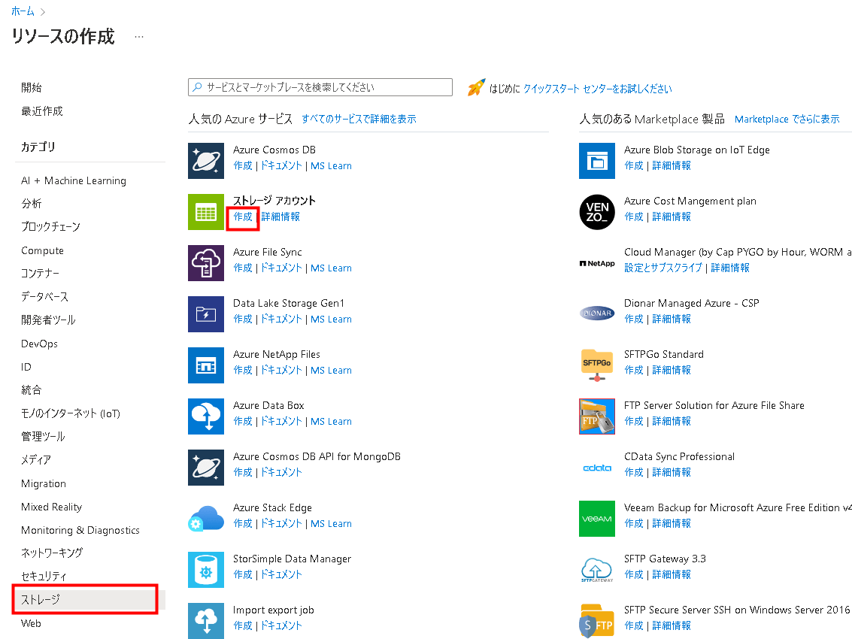Open the Compute category
The image size is (852, 639).
[x=42, y=250]
